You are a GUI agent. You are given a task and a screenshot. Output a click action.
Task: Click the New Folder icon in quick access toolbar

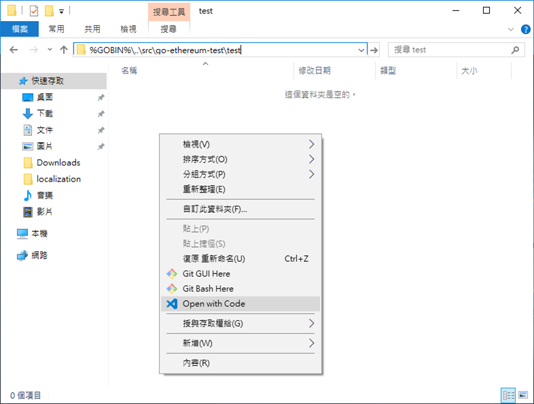click(50, 11)
